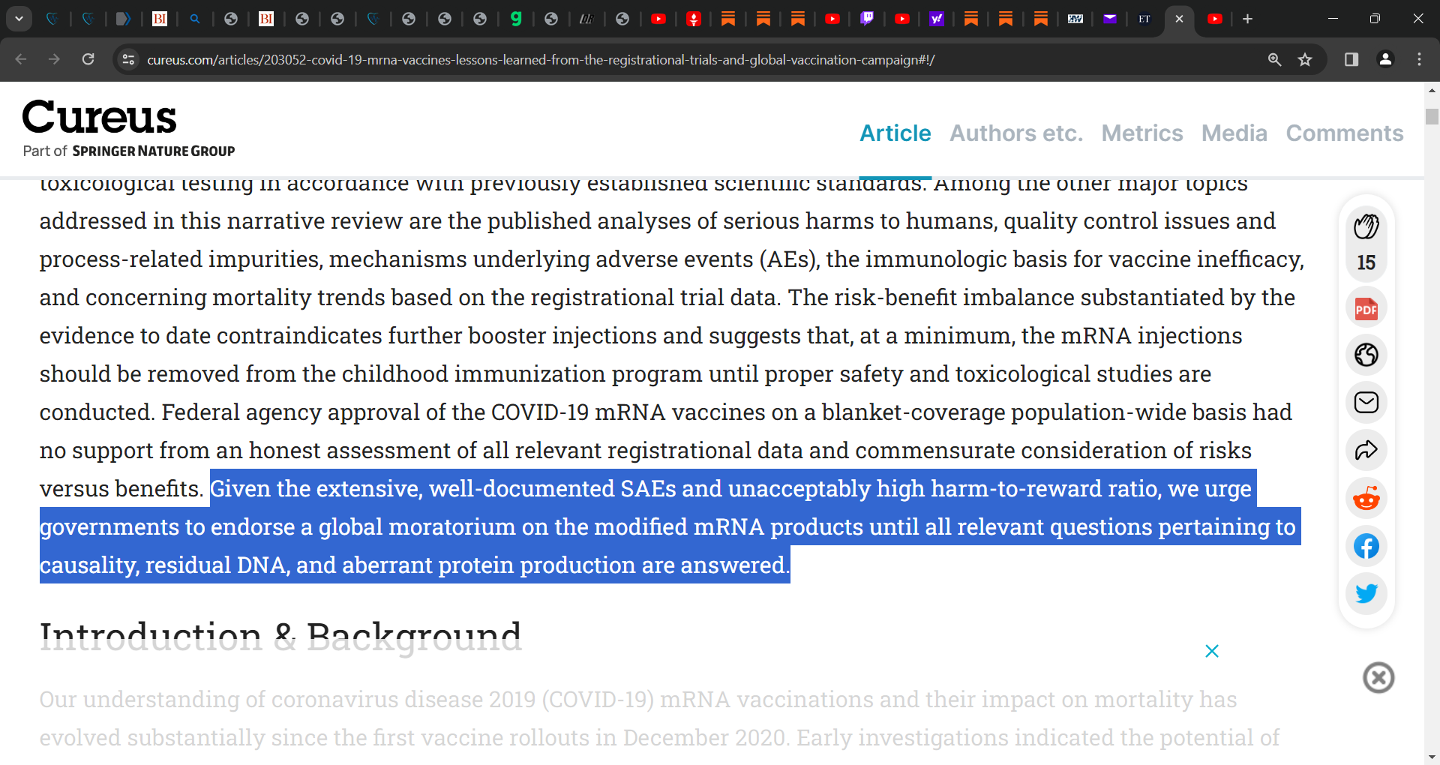The width and height of the screenshot is (1440, 765).
Task: Dismiss overlay with the circled X button
Action: tap(1378, 678)
